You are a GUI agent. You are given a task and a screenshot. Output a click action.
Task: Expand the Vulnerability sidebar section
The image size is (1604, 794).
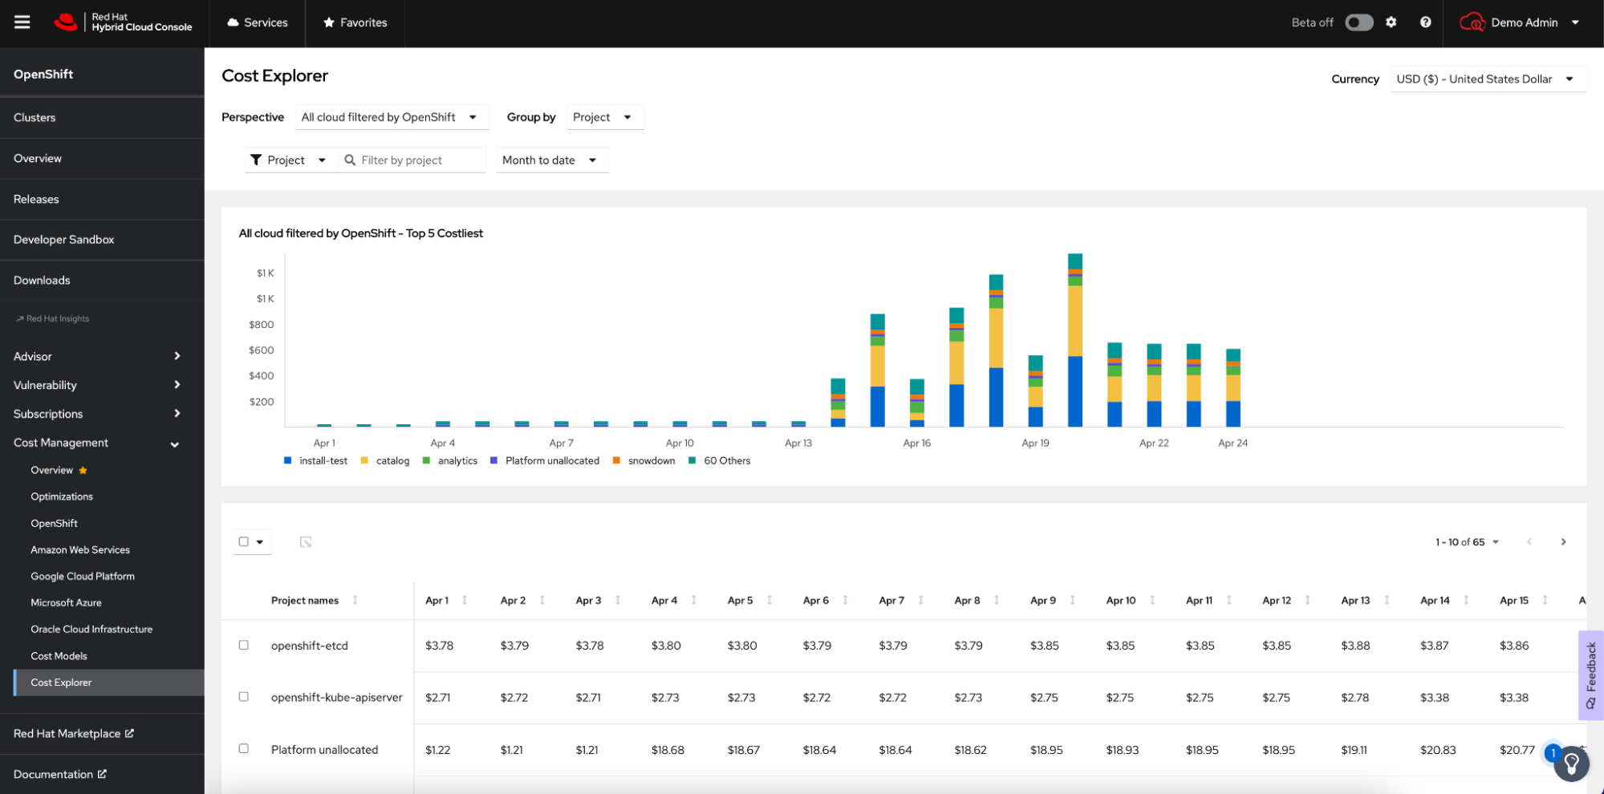tap(102, 385)
